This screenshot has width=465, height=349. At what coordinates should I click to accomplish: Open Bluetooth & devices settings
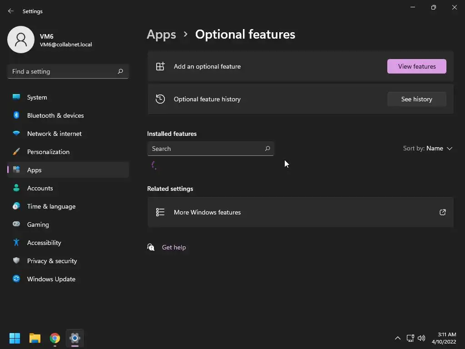55,115
